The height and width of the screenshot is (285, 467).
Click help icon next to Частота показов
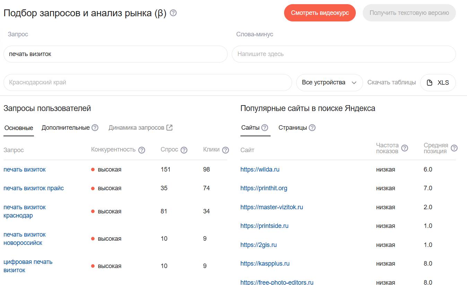coord(404,148)
